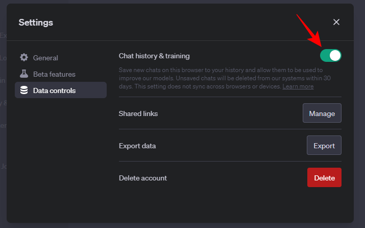Image resolution: width=365 pixels, height=228 pixels.
Task: Click the Beta features flask icon
Action: tap(24, 74)
